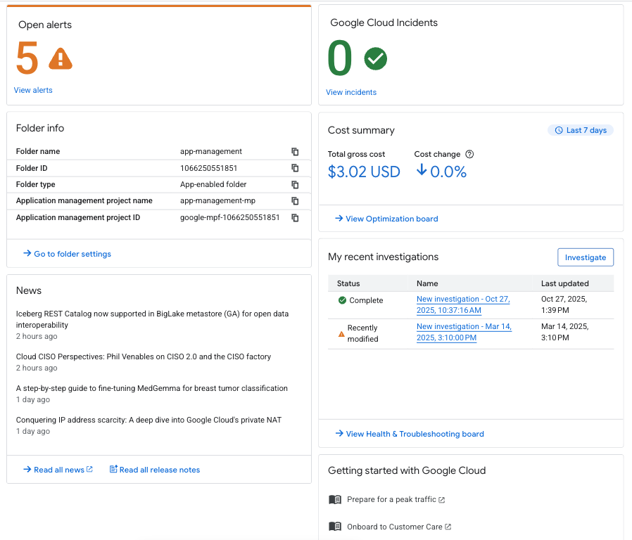The image size is (632, 540).
Task: Click the Investigate button
Action: click(x=585, y=257)
